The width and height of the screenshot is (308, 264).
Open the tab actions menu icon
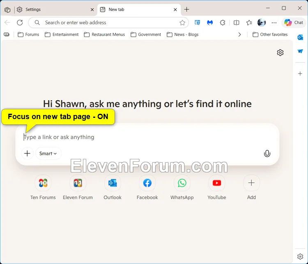(7, 9)
